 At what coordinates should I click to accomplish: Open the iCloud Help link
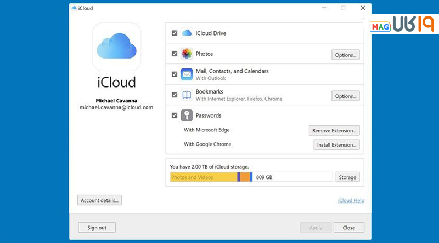(x=351, y=201)
